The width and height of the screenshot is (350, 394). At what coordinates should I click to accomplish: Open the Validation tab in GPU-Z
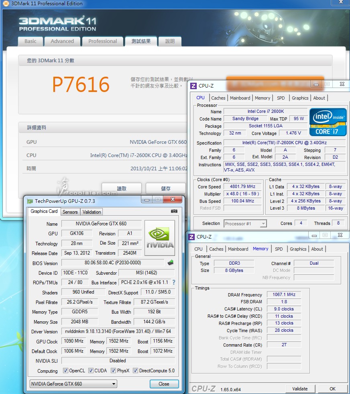[x=92, y=212]
